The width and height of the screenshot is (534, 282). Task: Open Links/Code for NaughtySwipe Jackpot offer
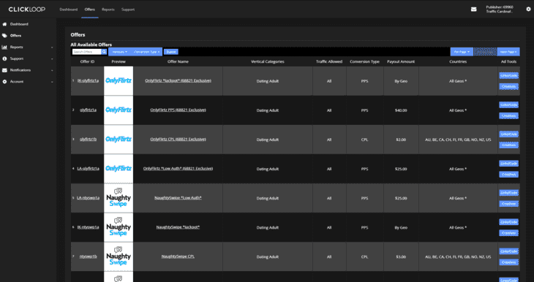point(509,222)
